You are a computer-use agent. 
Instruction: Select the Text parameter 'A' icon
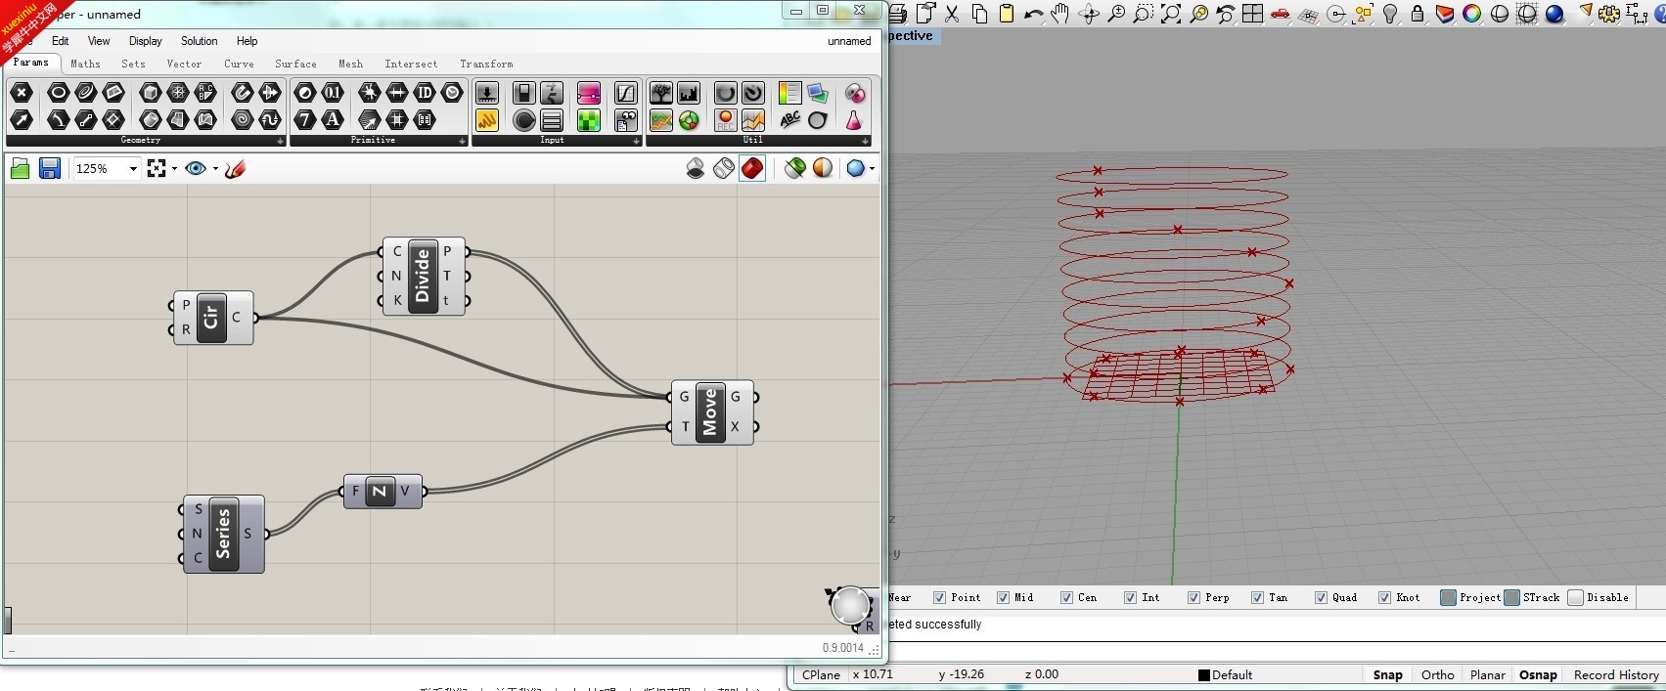coord(334,120)
